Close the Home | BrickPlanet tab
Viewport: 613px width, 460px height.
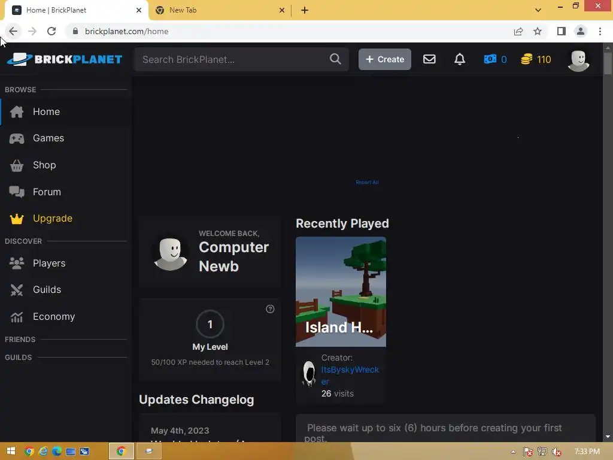click(138, 10)
